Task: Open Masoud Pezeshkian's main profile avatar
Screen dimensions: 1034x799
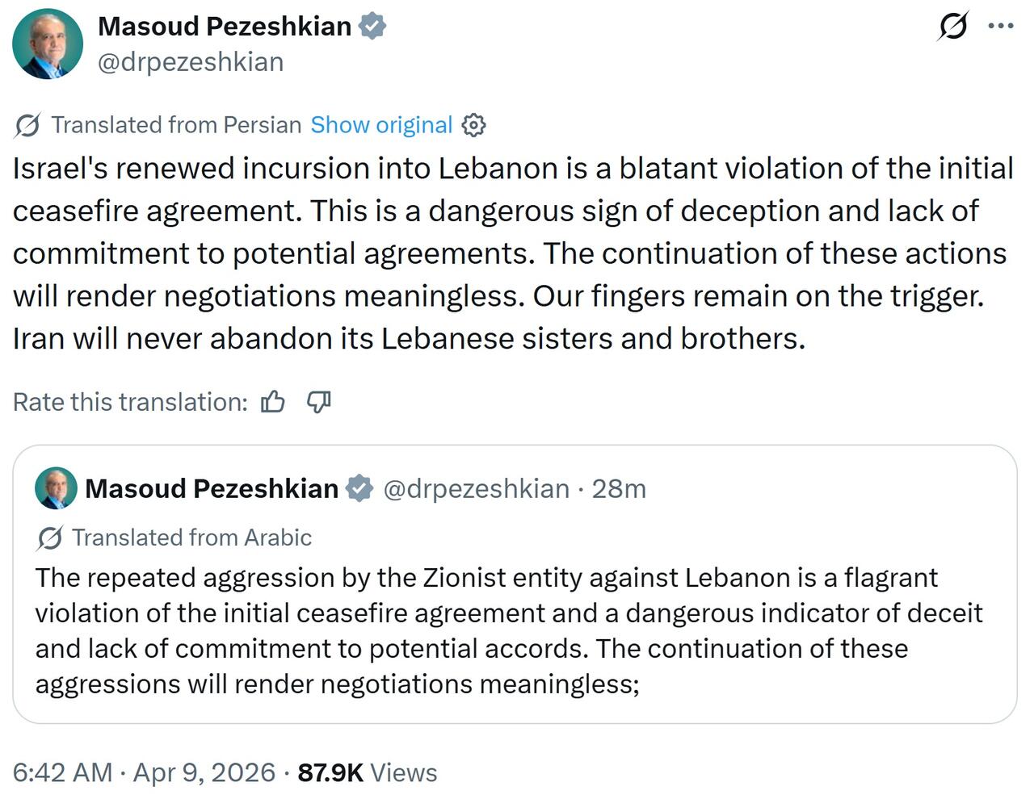Action: (48, 44)
